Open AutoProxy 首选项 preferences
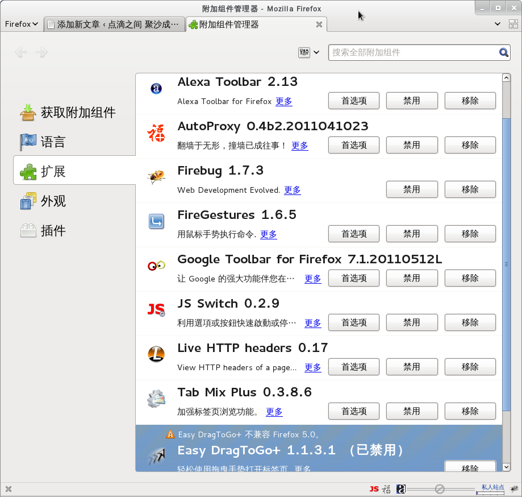522x497 pixels. pos(353,145)
